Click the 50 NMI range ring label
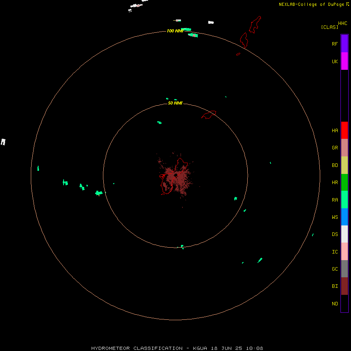 pyautogui.click(x=175, y=103)
